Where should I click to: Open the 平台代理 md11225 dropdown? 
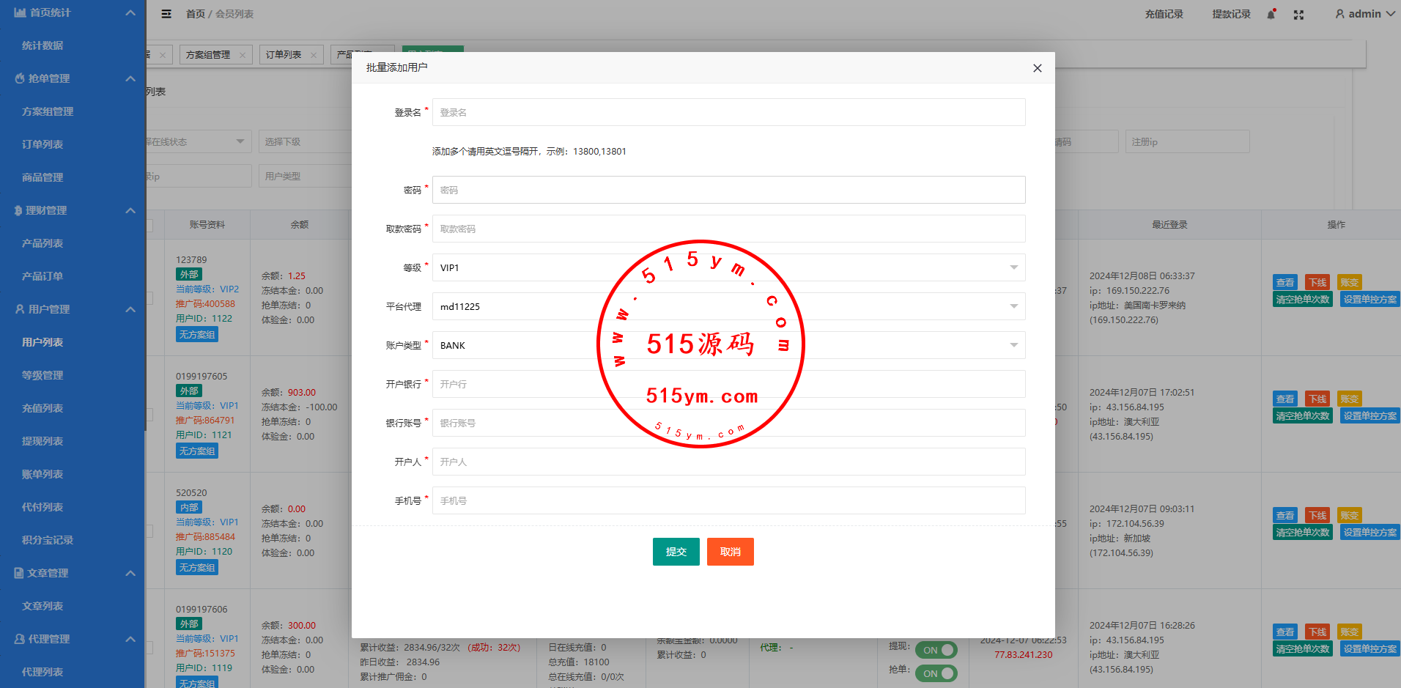point(728,306)
